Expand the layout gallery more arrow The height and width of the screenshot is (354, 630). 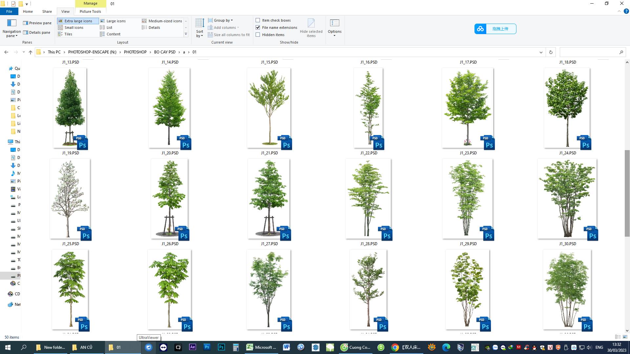186,34
